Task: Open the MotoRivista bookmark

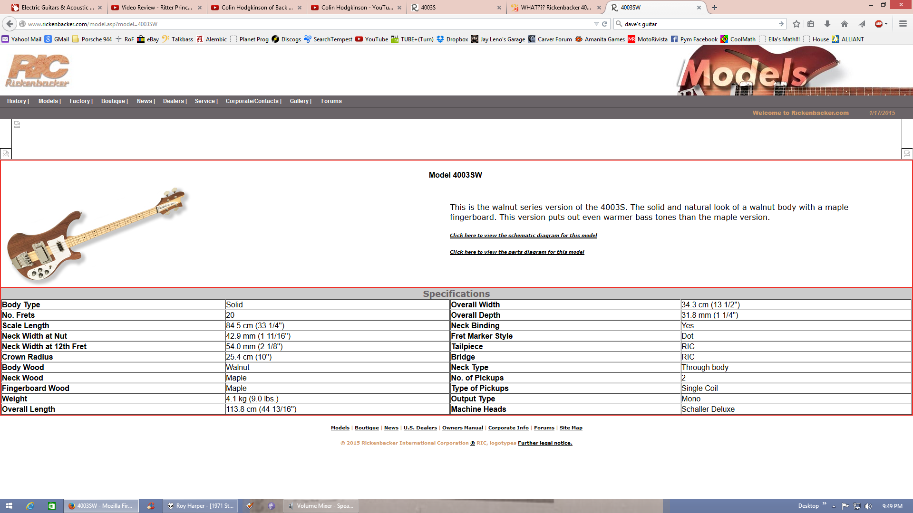Action: (648, 39)
